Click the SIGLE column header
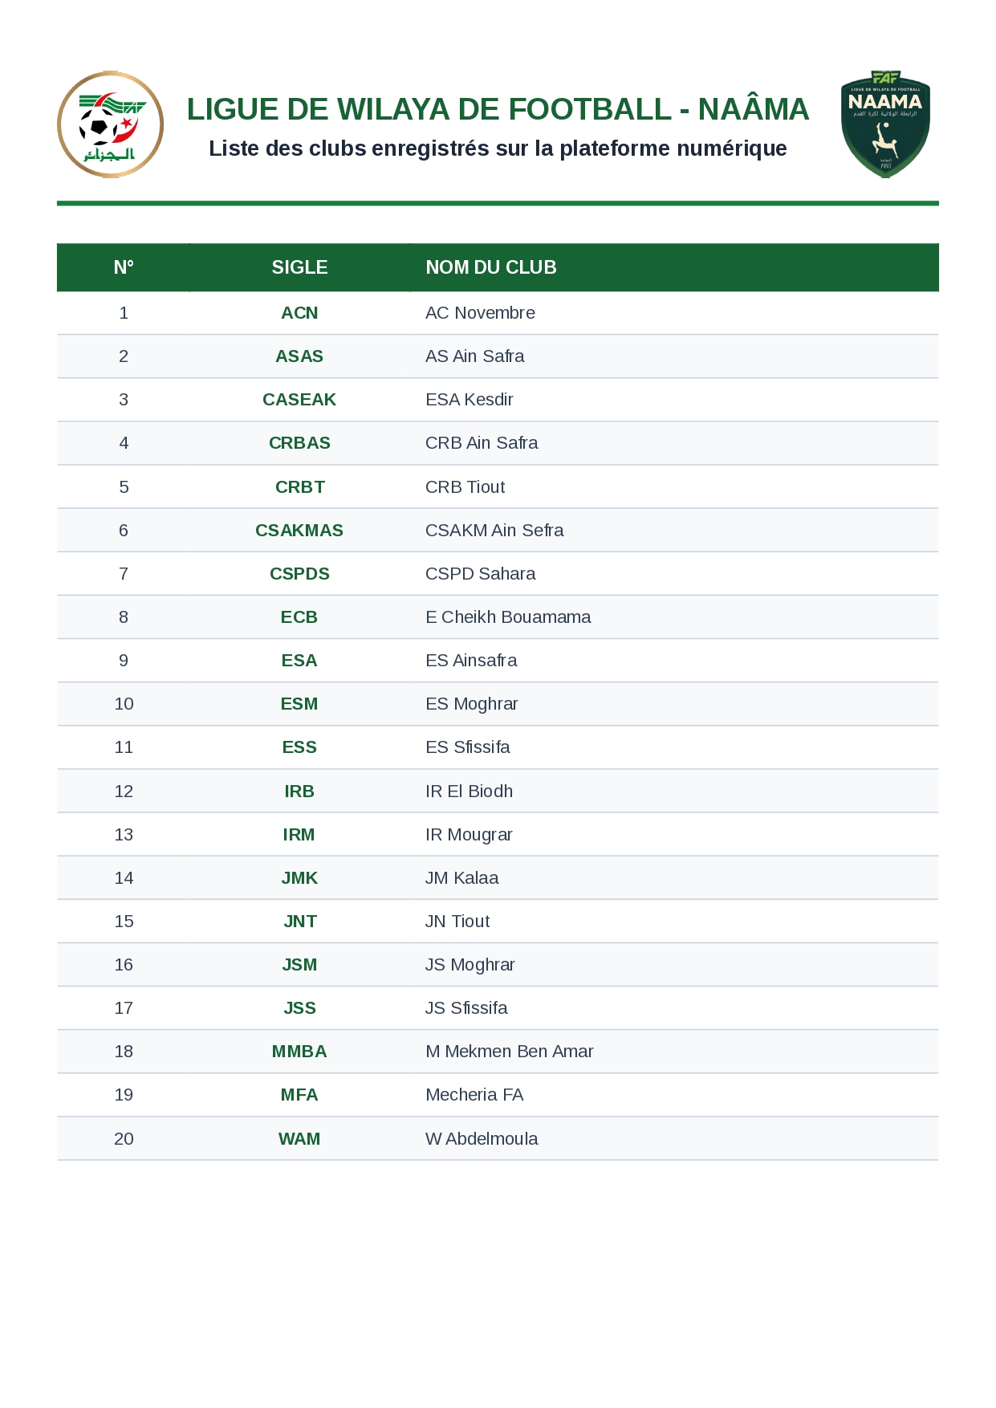This screenshot has width=996, height=1408. click(299, 267)
